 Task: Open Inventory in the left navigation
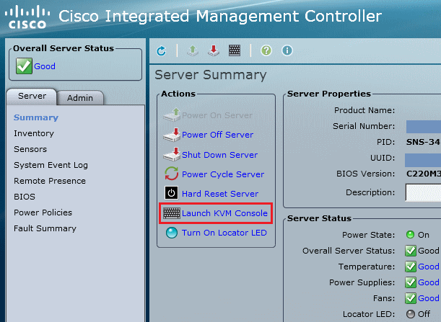tap(34, 133)
